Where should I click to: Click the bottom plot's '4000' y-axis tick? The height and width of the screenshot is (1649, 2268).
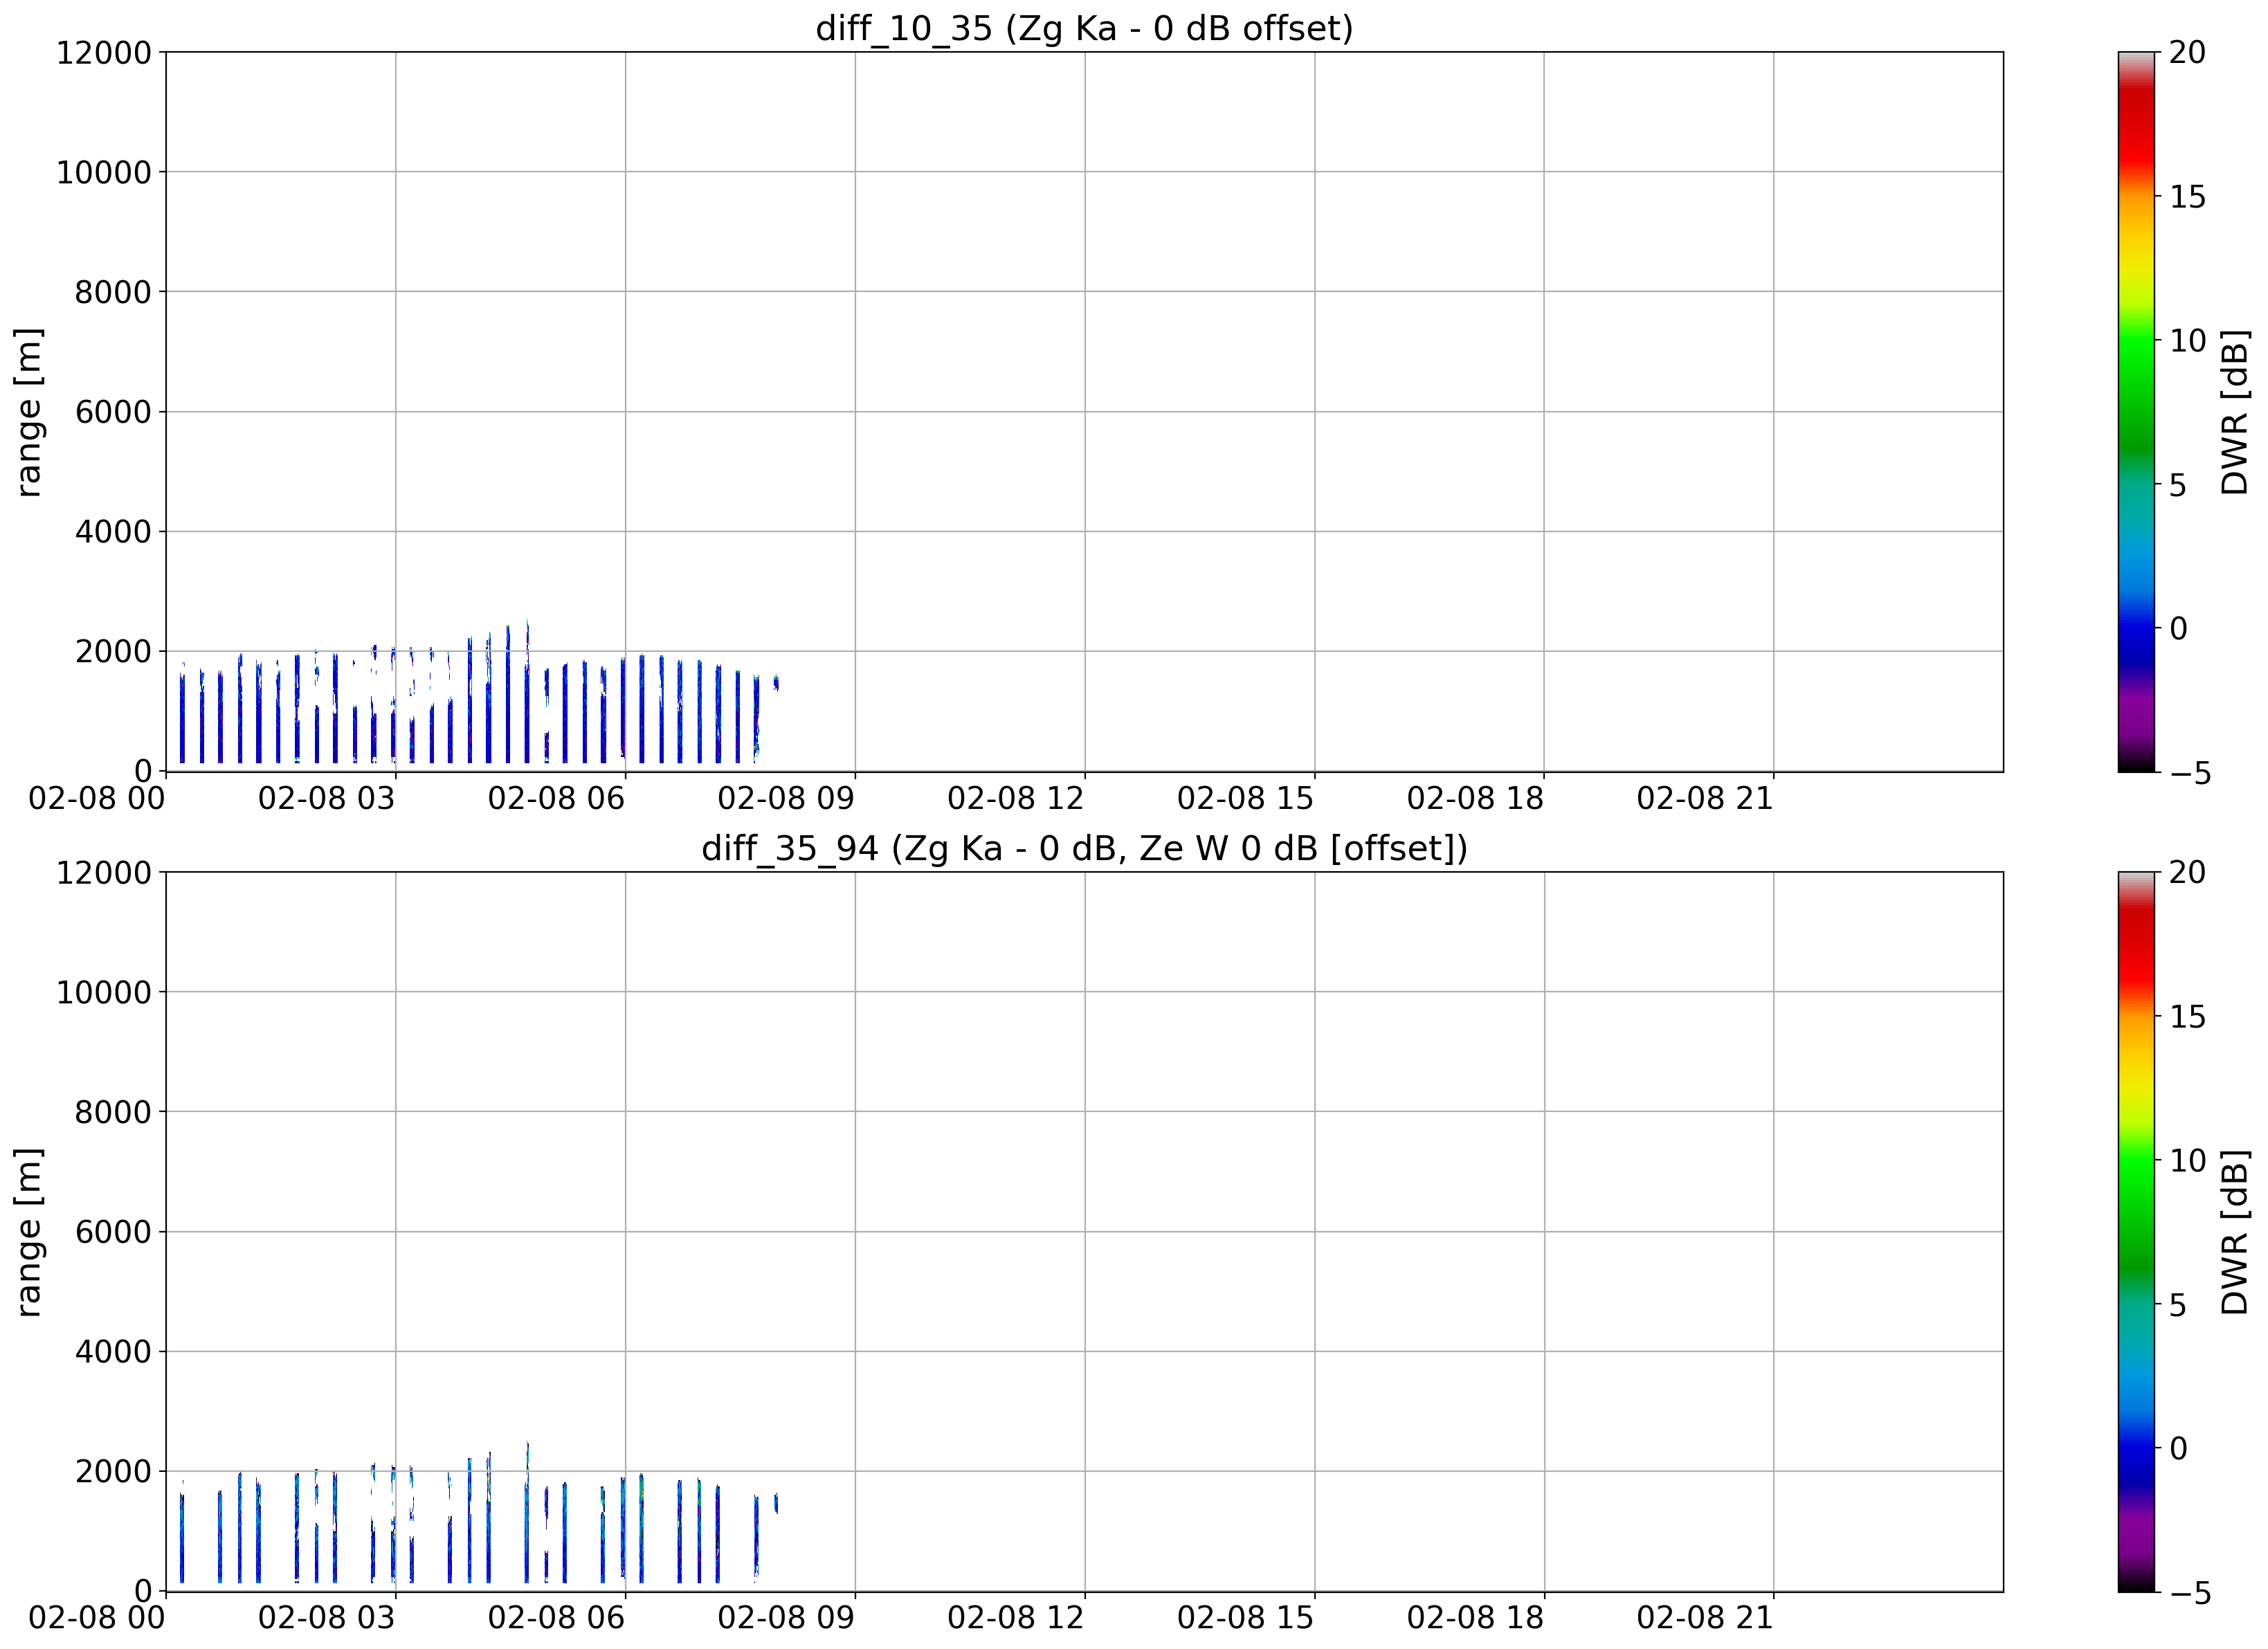pos(113,1352)
